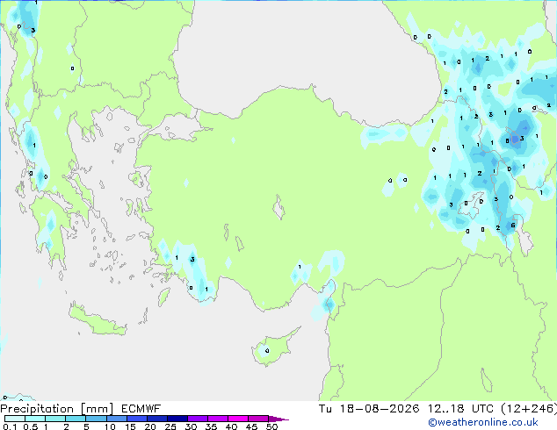Click the legend swatch between 20 and 25
This screenshot has height=430, width=557.
[x=156, y=419]
